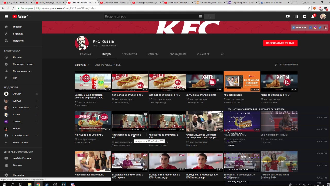Search within the channel using magnifier icon
Image resolution: width=330 pixels, height=186 pixels.
tap(222, 54)
